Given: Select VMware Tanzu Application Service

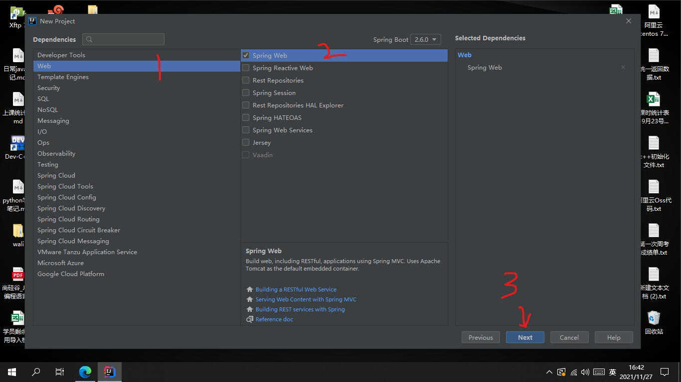Looking at the screenshot, I should pyautogui.click(x=137, y=252).
